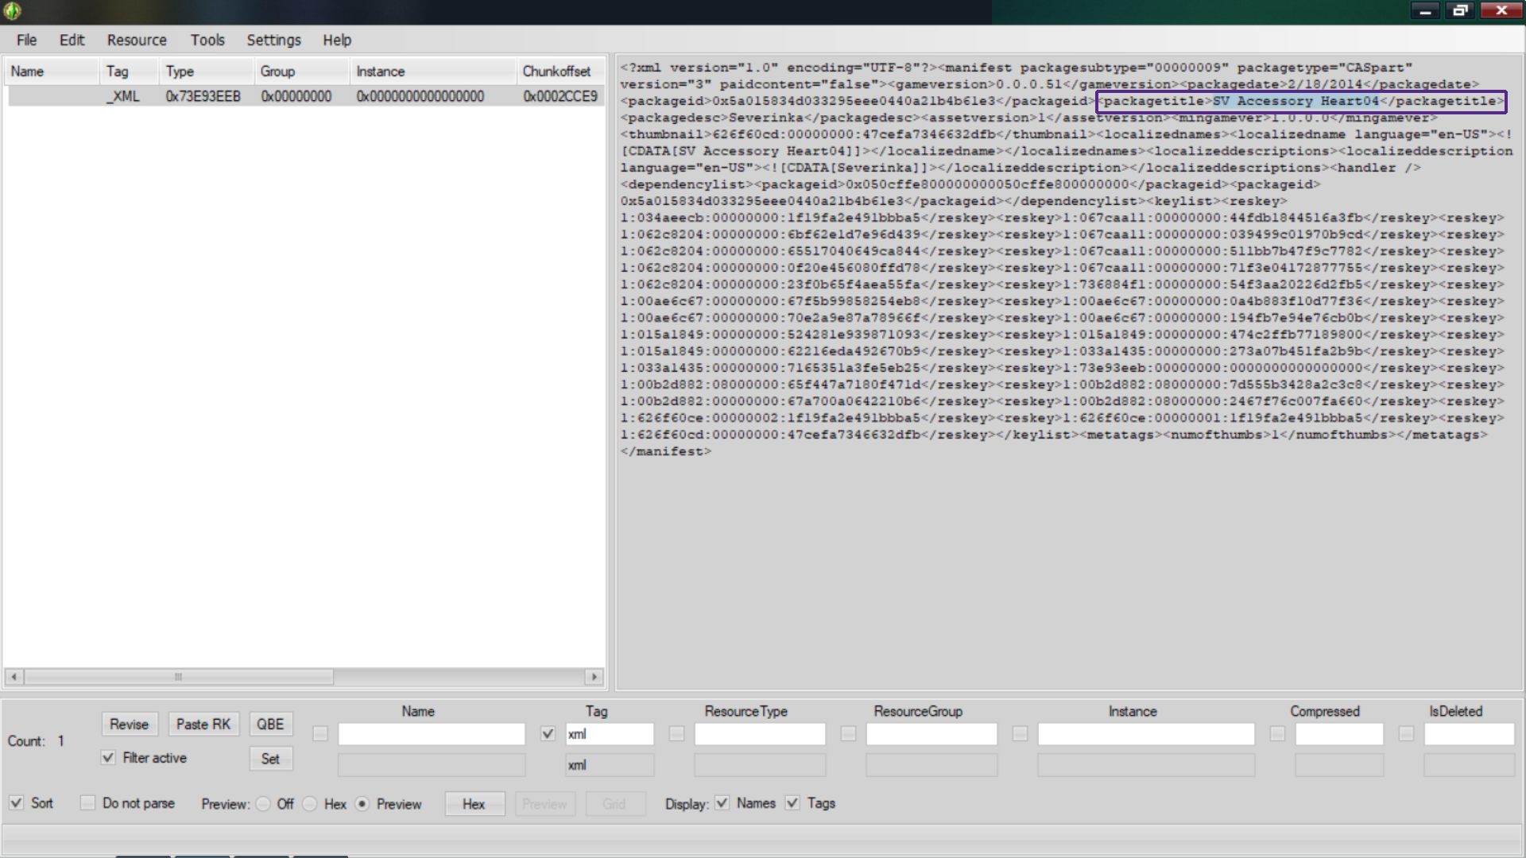
Task: Click the right scroll arrow of resource list
Action: point(594,677)
